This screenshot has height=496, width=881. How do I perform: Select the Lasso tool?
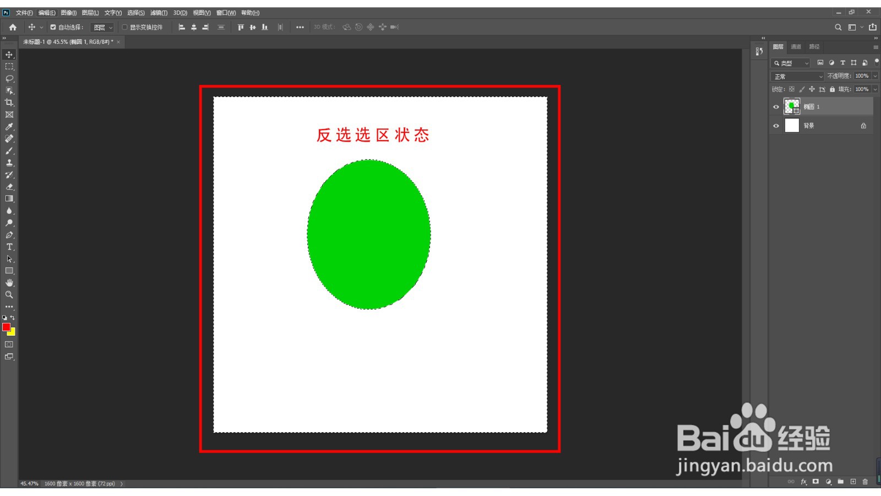coord(9,79)
